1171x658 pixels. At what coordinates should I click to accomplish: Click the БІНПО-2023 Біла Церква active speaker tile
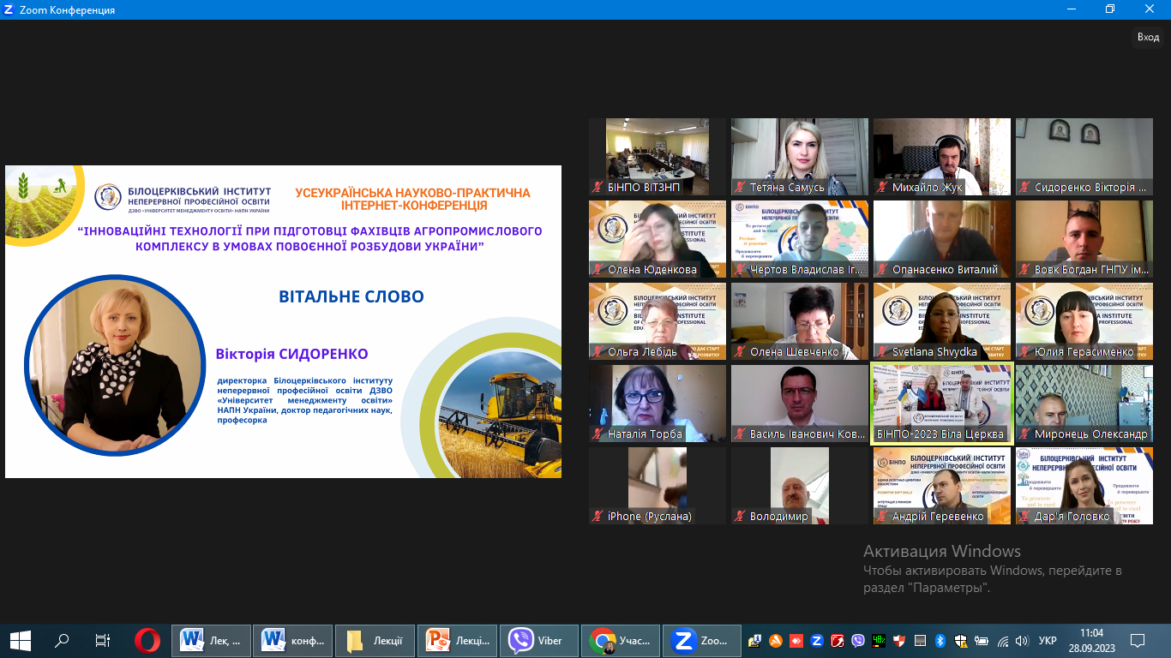pyautogui.click(x=941, y=403)
